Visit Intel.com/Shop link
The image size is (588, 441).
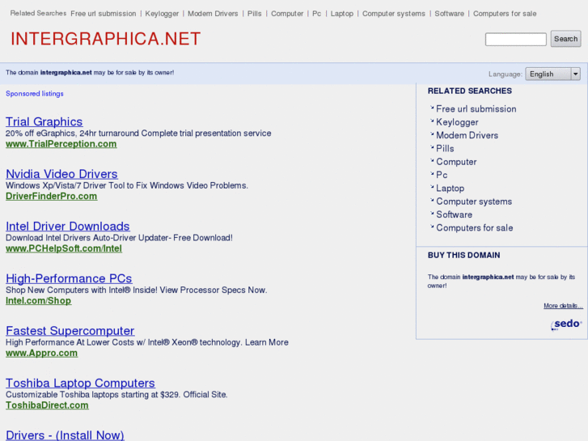pos(39,301)
